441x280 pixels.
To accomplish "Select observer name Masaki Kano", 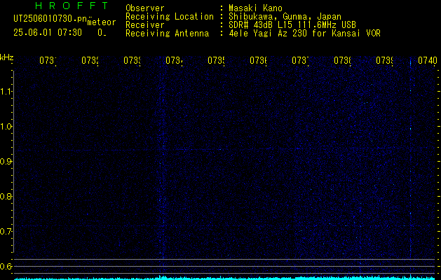I will (x=255, y=8).
